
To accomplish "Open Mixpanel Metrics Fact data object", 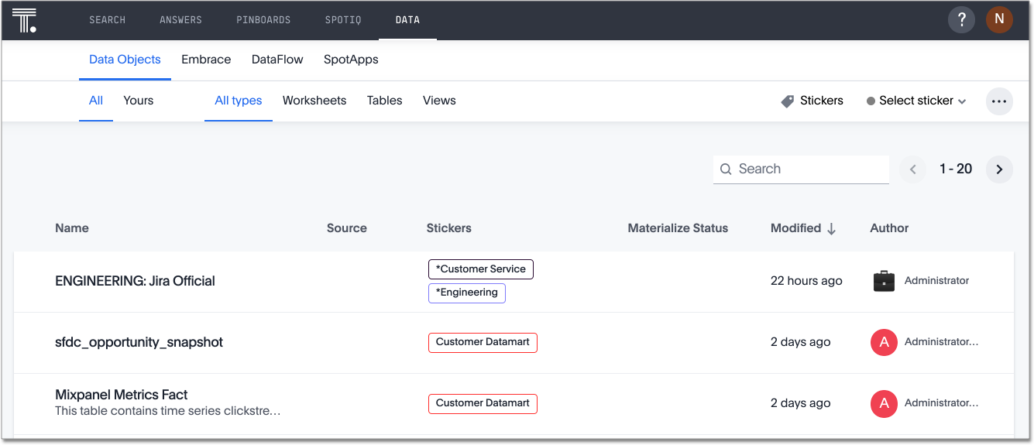I will [122, 395].
